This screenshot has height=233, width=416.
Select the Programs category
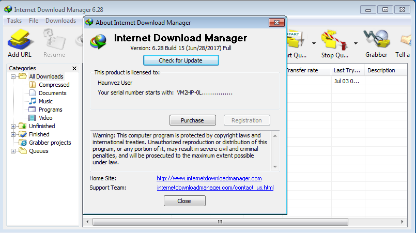[51, 110]
